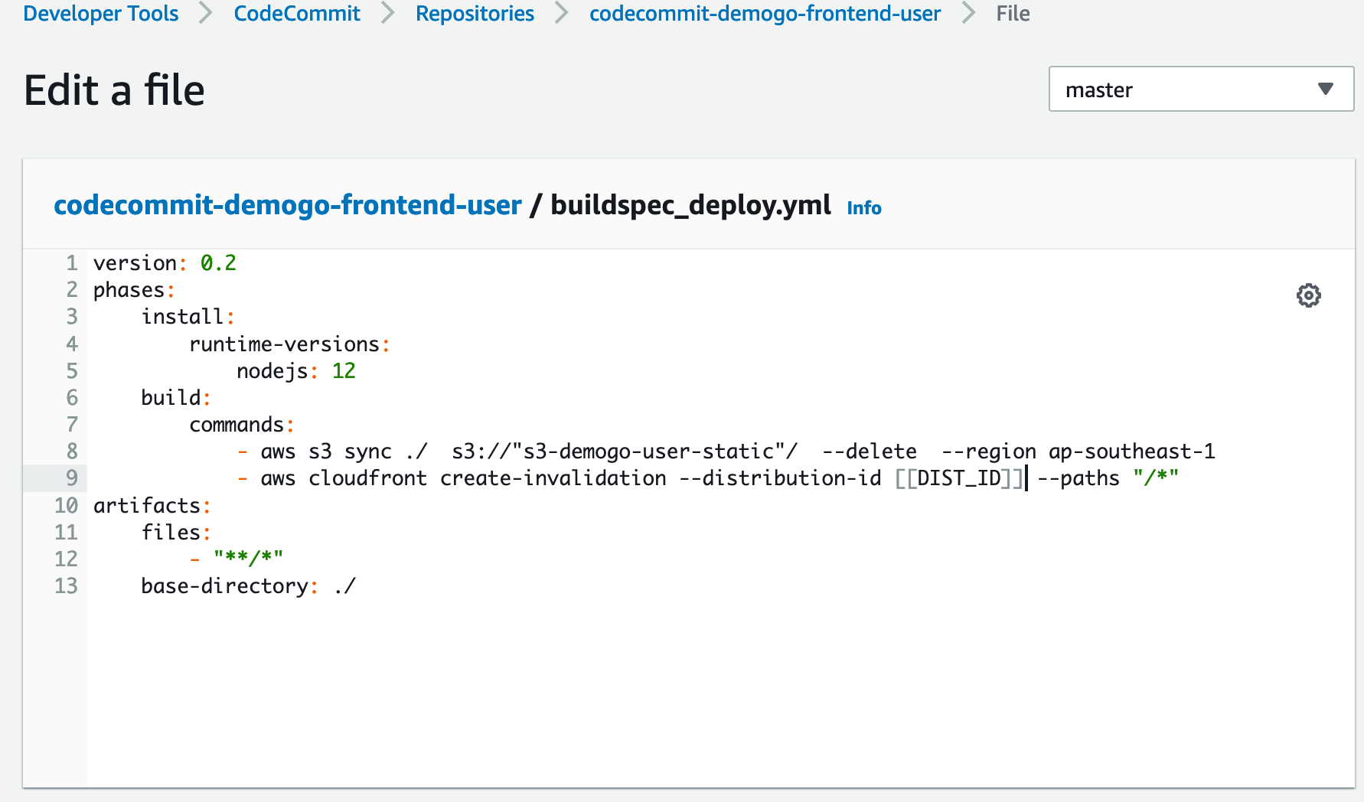Show Info next to buildspec_deploy.yml

[x=864, y=208]
